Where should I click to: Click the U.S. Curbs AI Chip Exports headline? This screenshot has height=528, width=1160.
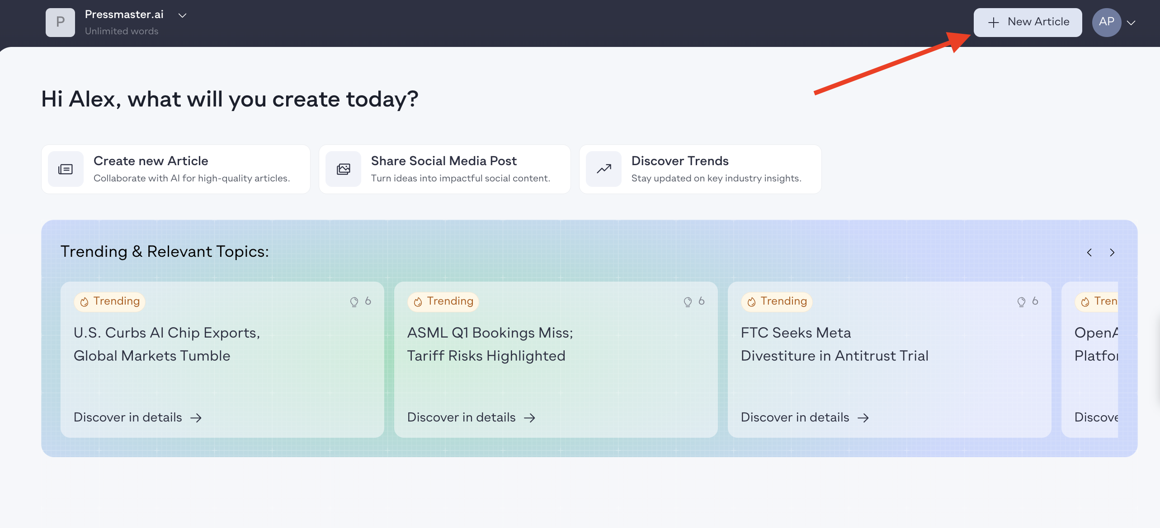point(167,344)
